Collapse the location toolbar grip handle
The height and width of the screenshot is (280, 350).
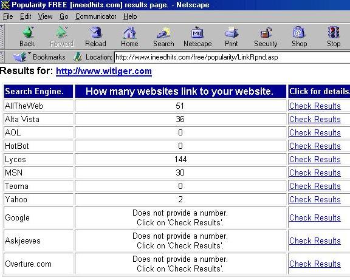tap(2, 57)
